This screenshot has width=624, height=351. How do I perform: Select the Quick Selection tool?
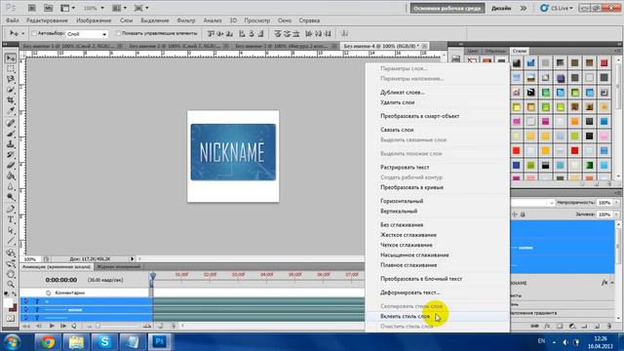(11, 90)
